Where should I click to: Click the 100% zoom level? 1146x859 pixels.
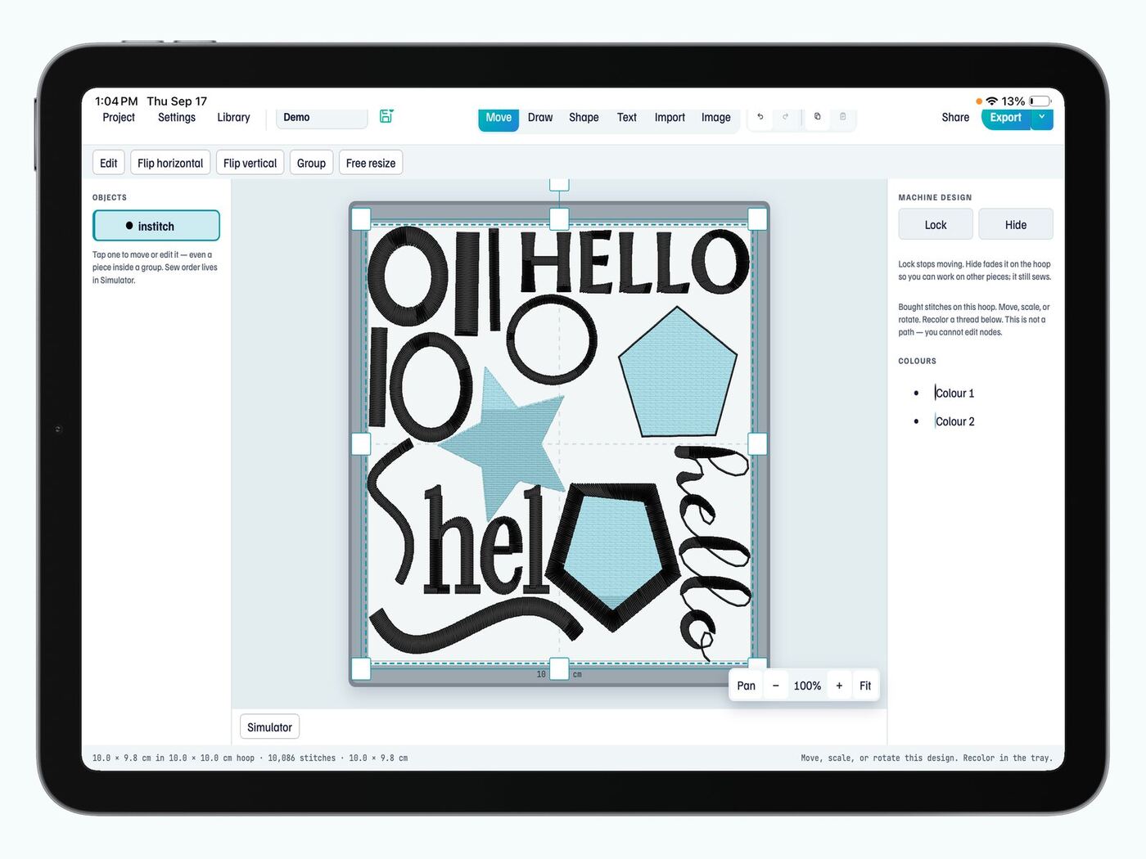807,686
